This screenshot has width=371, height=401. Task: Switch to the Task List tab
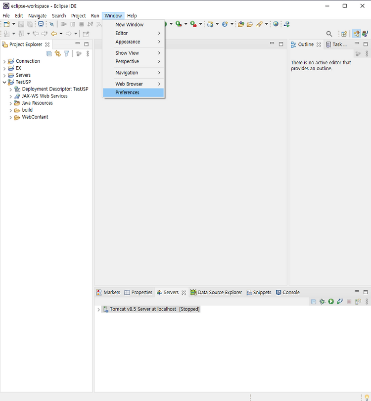[337, 44]
